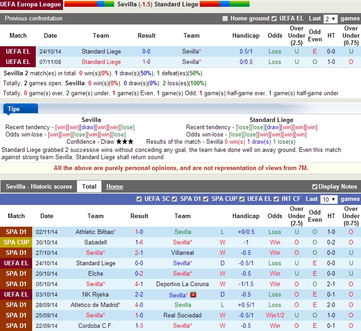Open the Last 10 games dropdown
This screenshot has height=331, width=361.
pos(329,200)
